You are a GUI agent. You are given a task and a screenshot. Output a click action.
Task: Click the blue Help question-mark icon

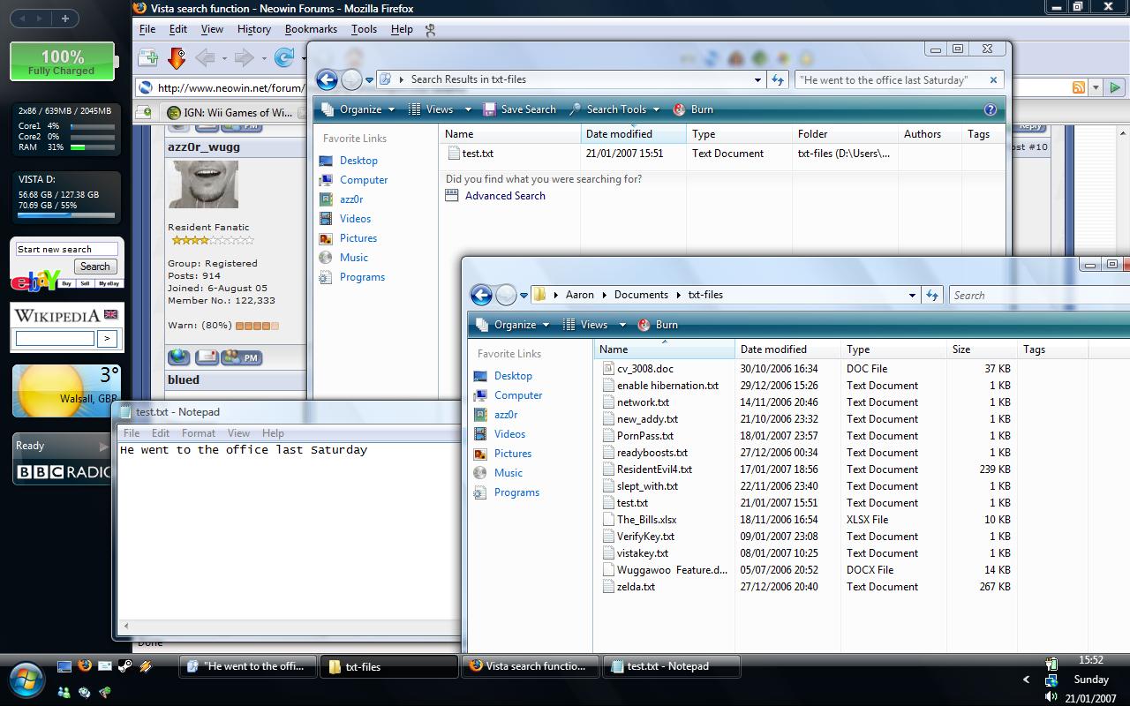tap(991, 109)
